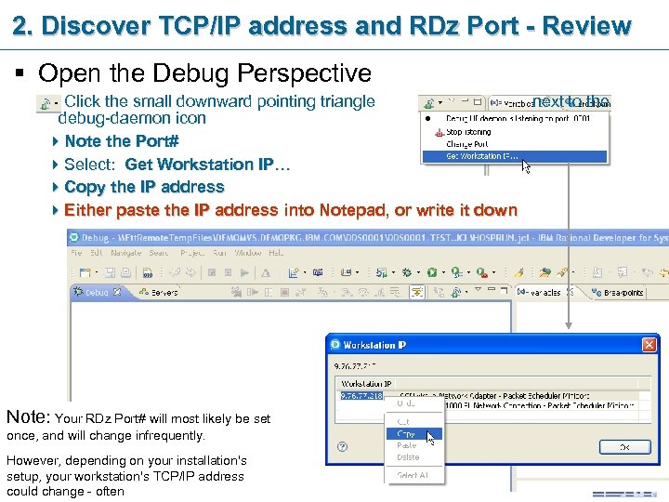The height and width of the screenshot is (502, 669).
Task: Open dropdown next to the Debug bug icon
Action: (418, 272)
